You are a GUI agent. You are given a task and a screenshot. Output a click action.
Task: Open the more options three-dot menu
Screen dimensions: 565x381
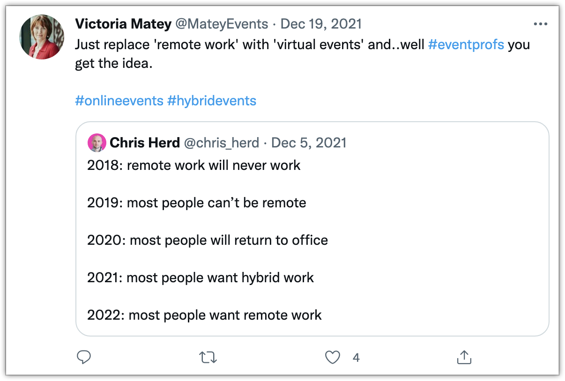pos(540,24)
